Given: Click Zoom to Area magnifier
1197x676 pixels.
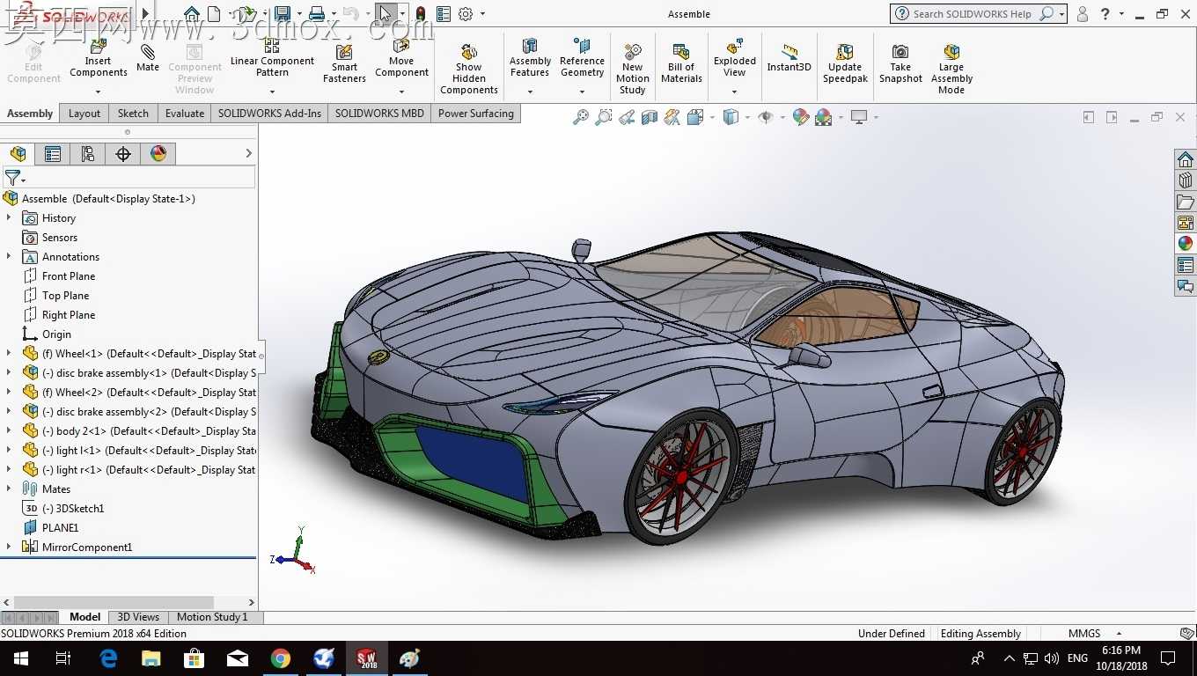Looking at the screenshot, I should pos(603,117).
